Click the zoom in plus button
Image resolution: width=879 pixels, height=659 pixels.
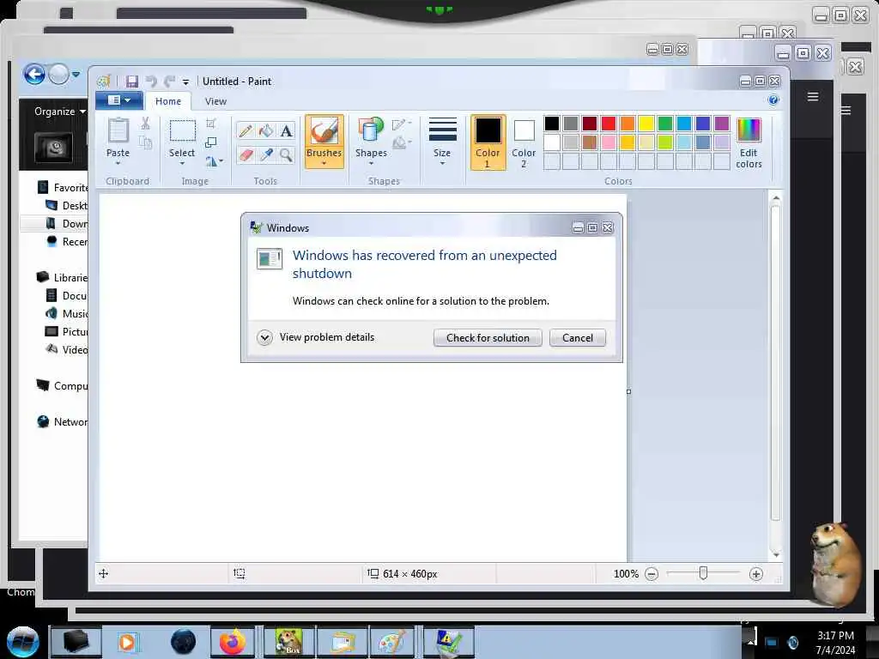pyautogui.click(x=755, y=574)
